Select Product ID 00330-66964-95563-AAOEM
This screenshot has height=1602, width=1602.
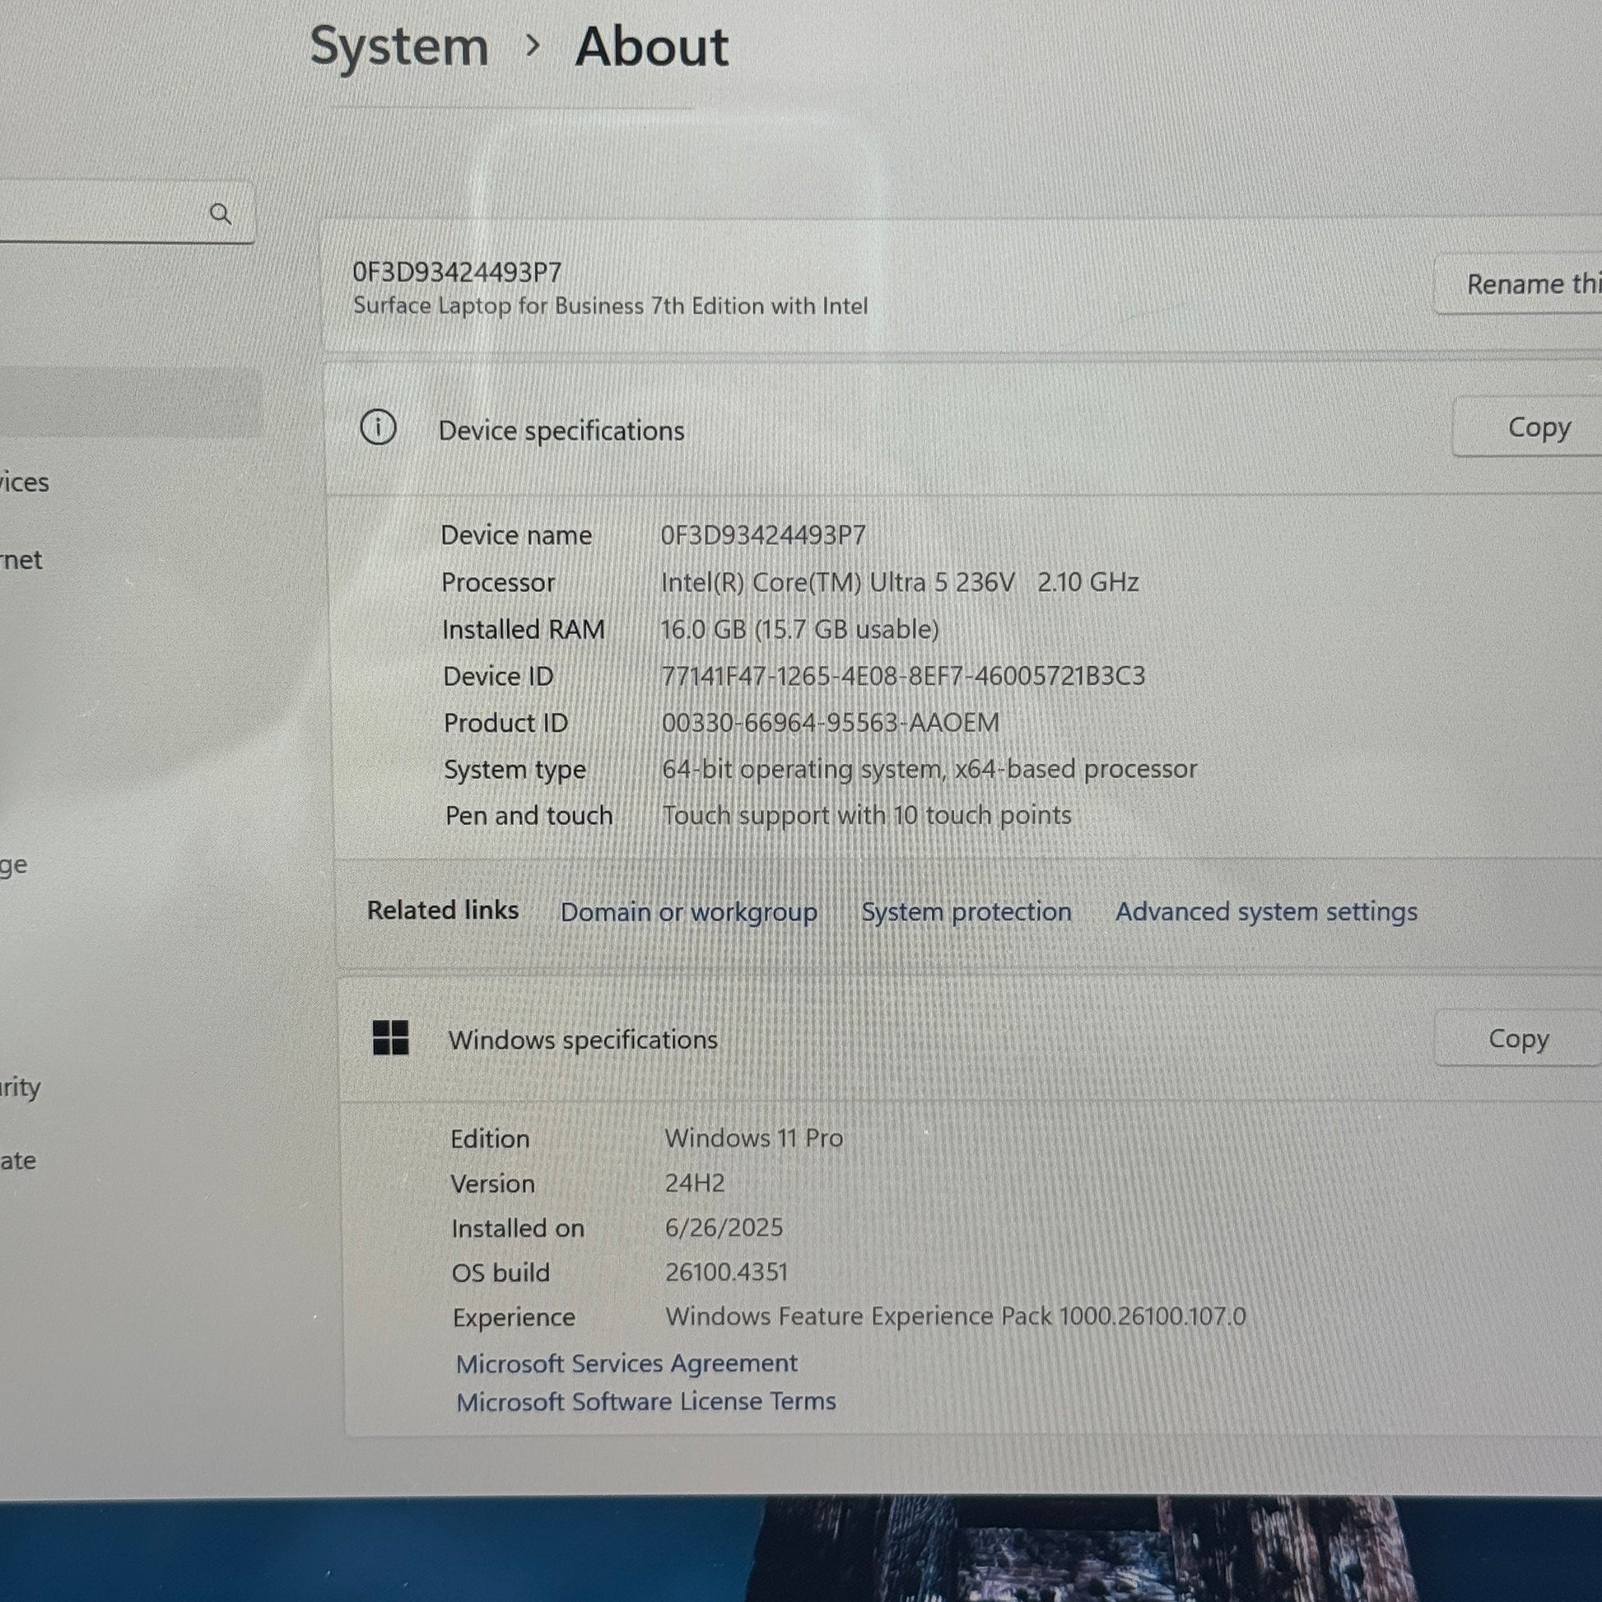click(830, 722)
